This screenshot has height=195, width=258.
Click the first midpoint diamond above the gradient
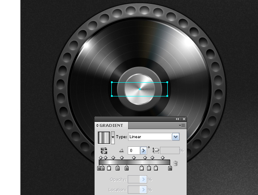pyautogui.click(x=101, y=158)
